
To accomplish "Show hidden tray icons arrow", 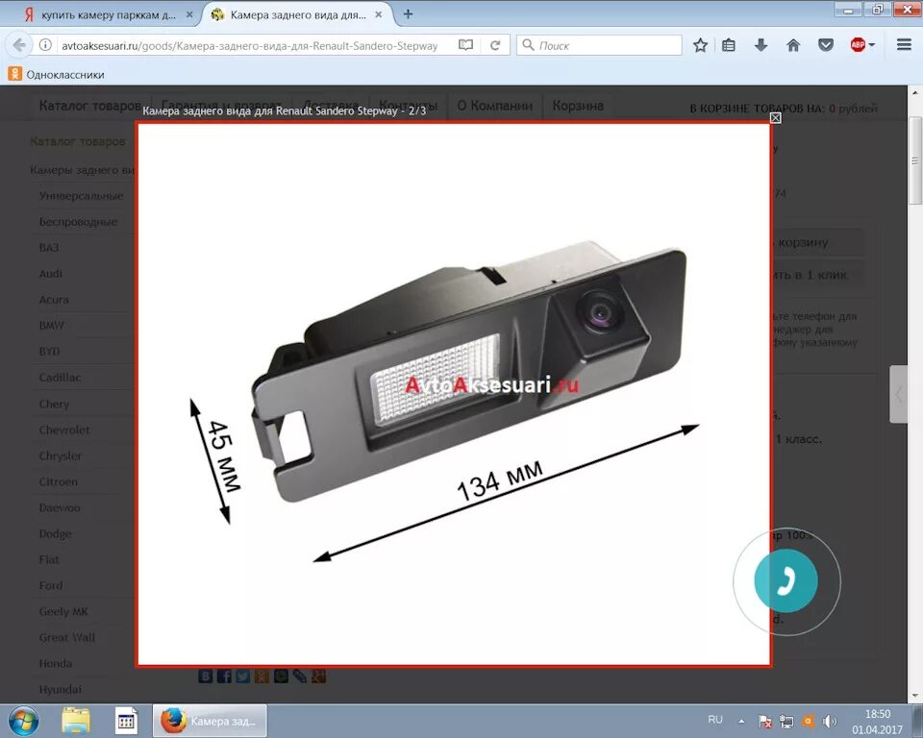I will pos(741,721).
